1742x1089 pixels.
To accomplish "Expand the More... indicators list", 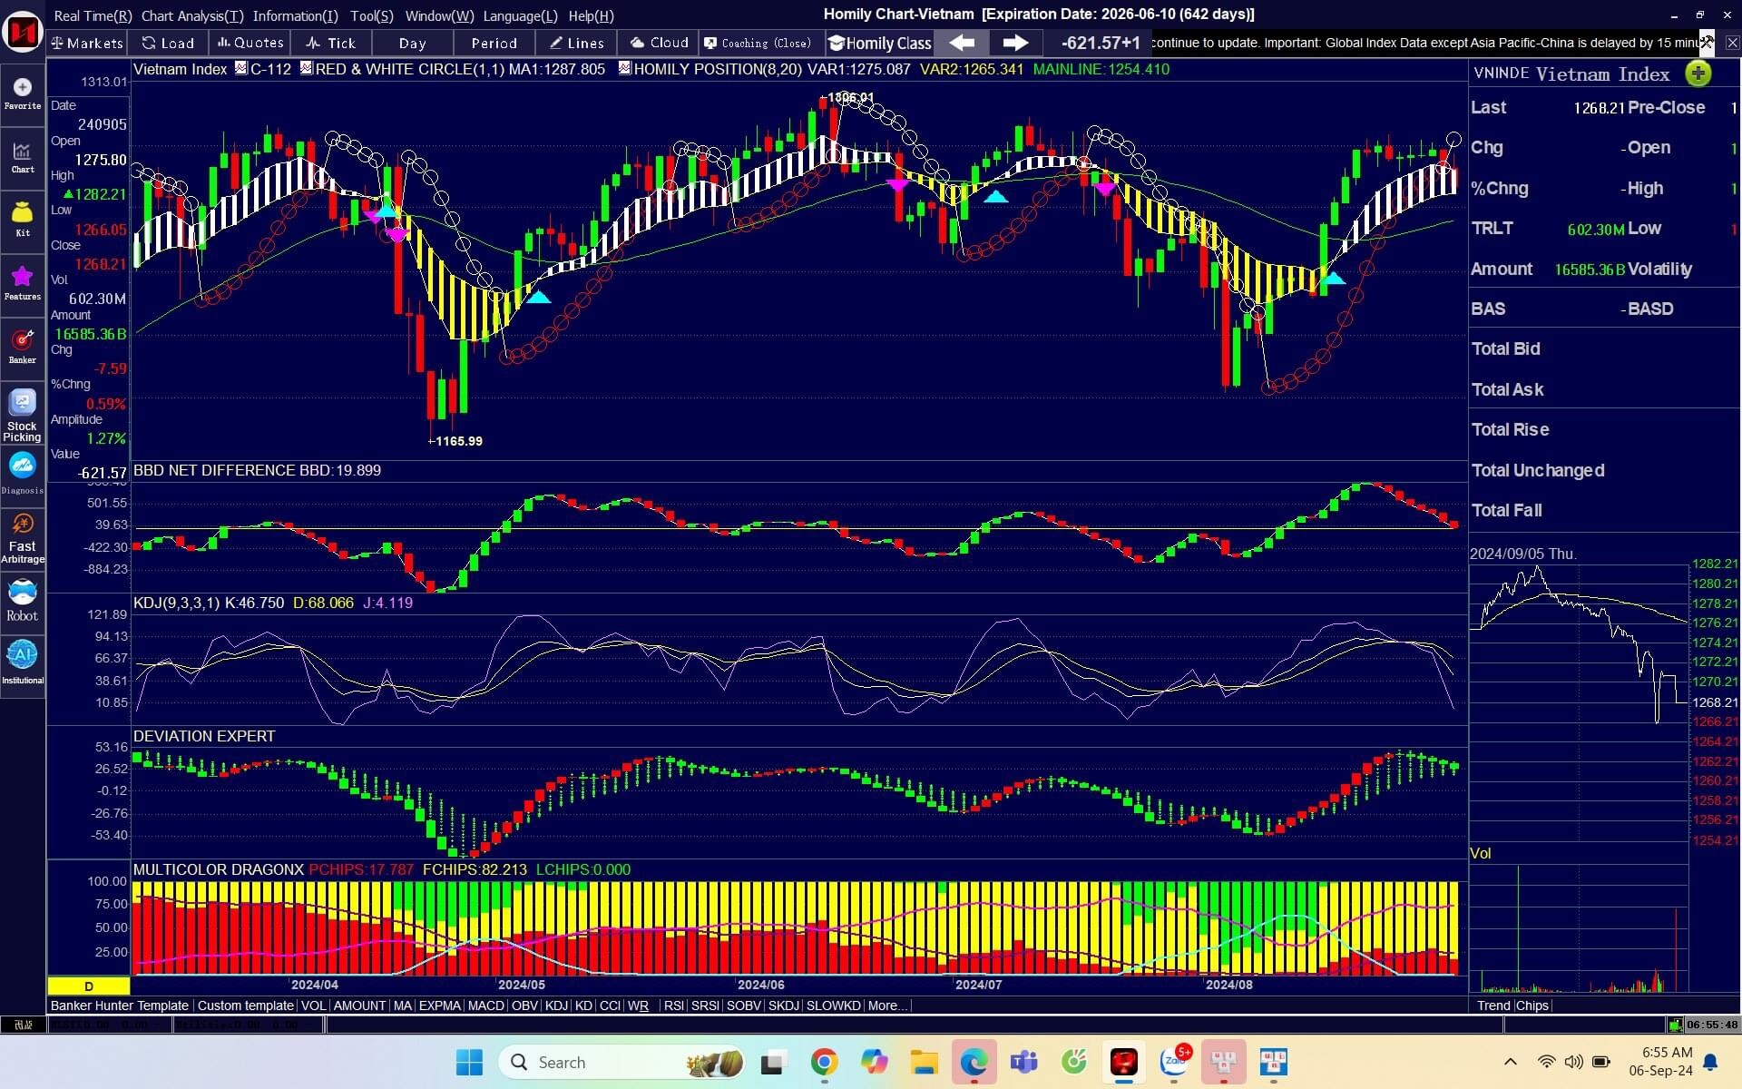I will click(886, 1006).
